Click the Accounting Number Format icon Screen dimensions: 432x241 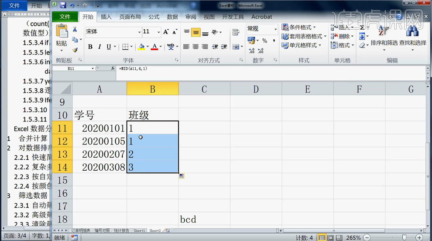(251, 41)
